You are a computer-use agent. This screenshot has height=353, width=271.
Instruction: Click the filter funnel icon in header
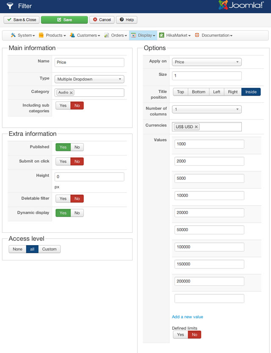pyautogui.click(x=10, y=6)
